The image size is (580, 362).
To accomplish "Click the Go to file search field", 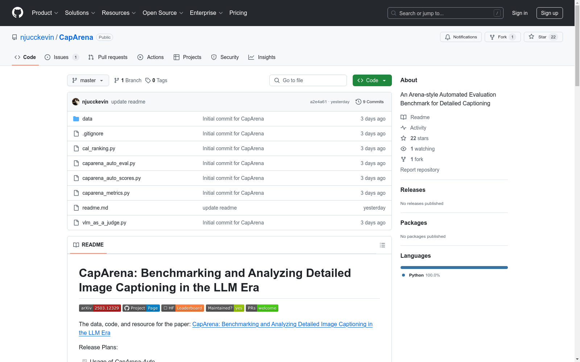I will [308, 80].
